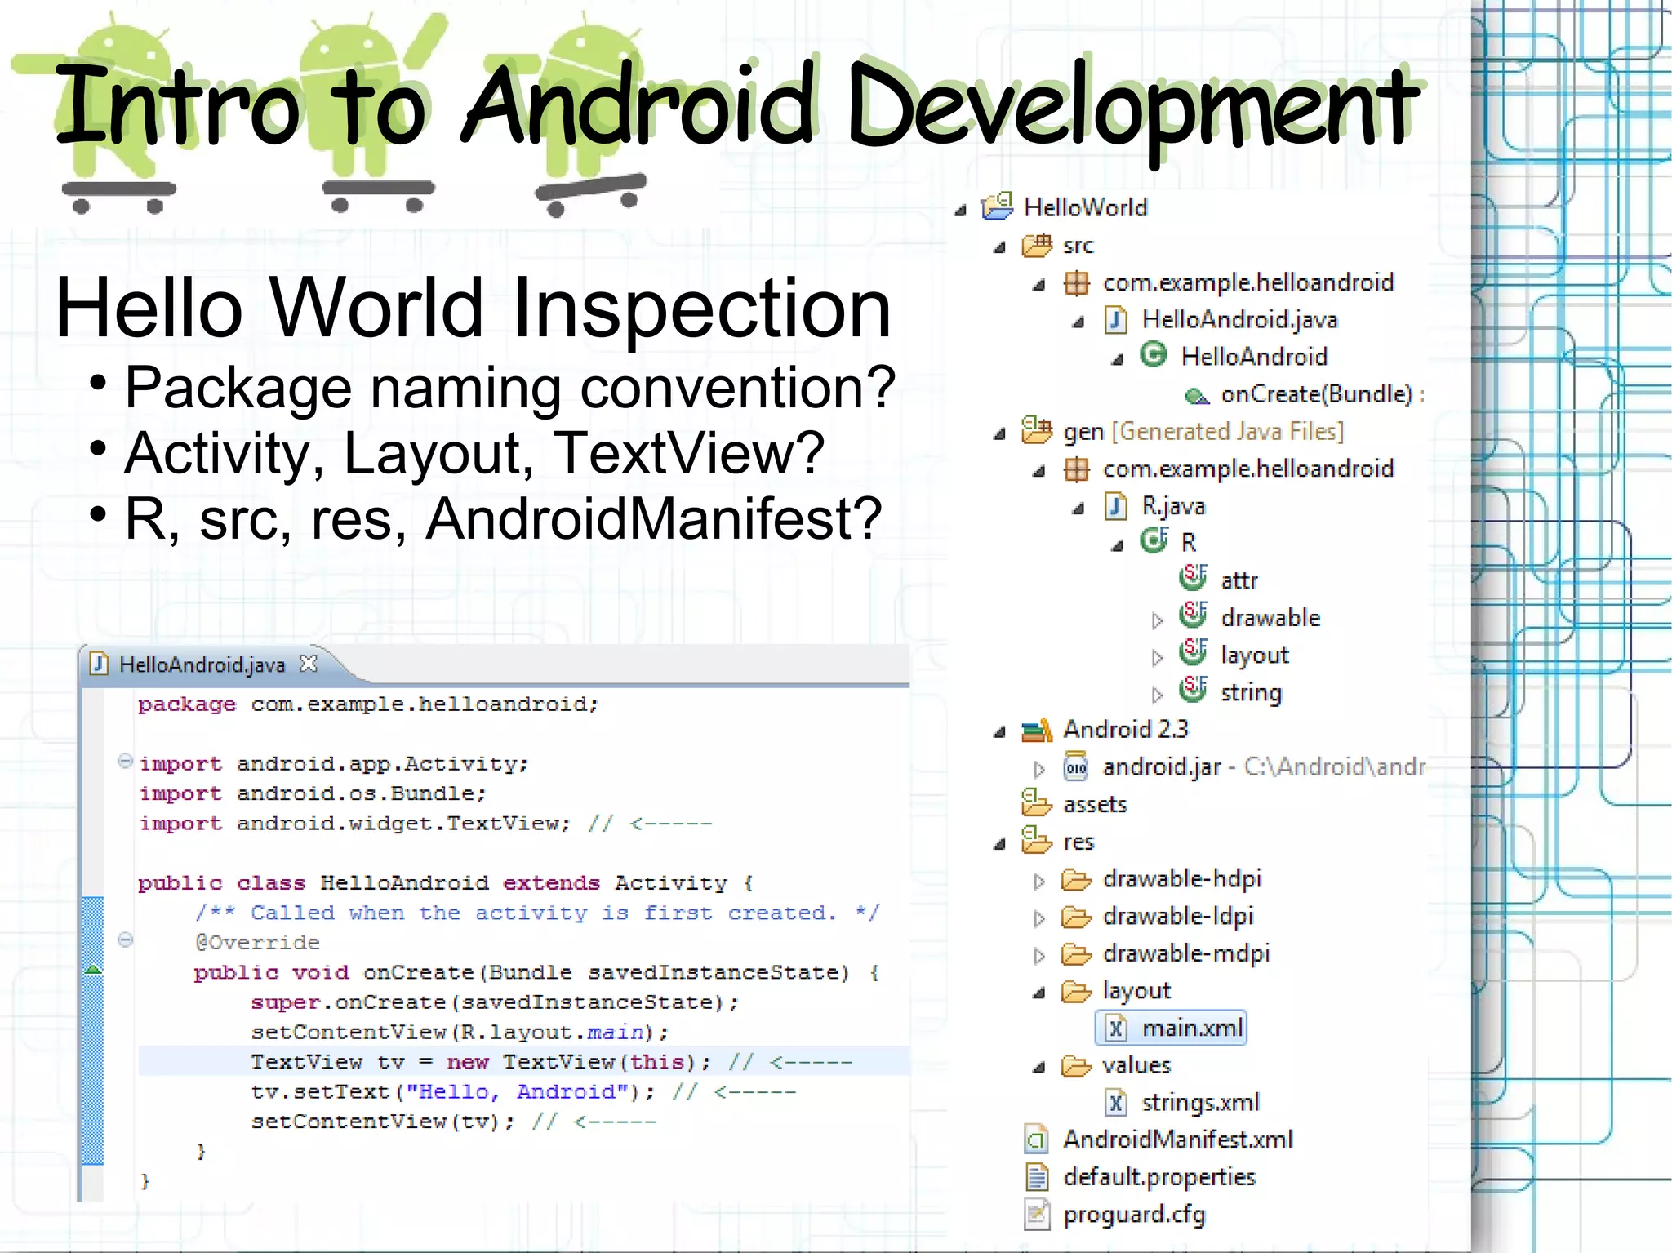Select main.xml in the tree
The width and height of the screenshot is (1672, 1253).
1172,1028
